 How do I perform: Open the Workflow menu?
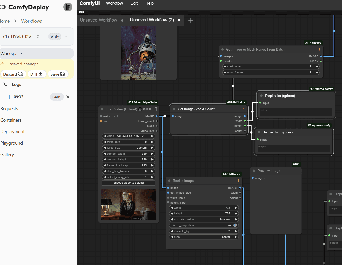point(114,3)
